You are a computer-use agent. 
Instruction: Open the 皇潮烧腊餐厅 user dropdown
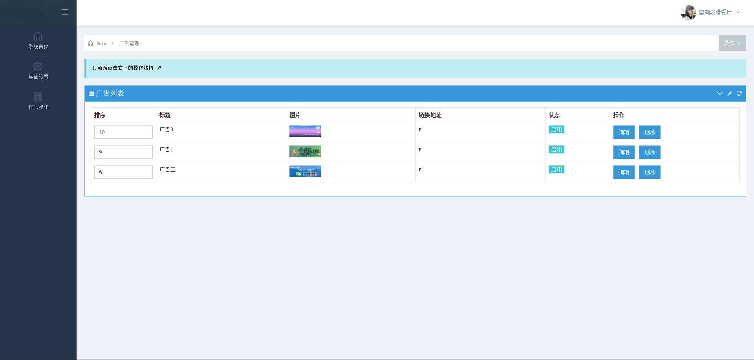pyautogui.click(x=719, y=13)
